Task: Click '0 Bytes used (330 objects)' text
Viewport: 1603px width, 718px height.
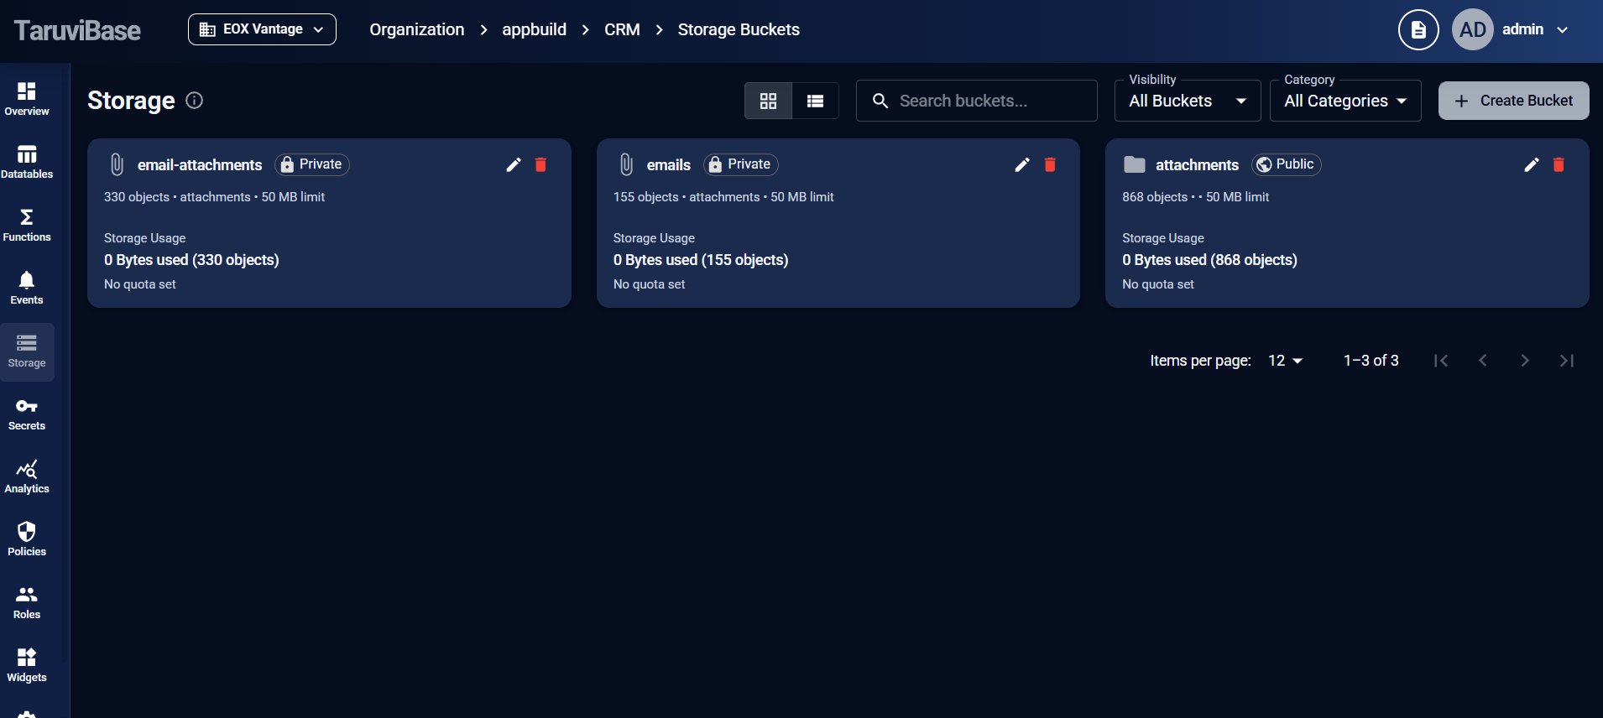Action: (x=191, y=260)
